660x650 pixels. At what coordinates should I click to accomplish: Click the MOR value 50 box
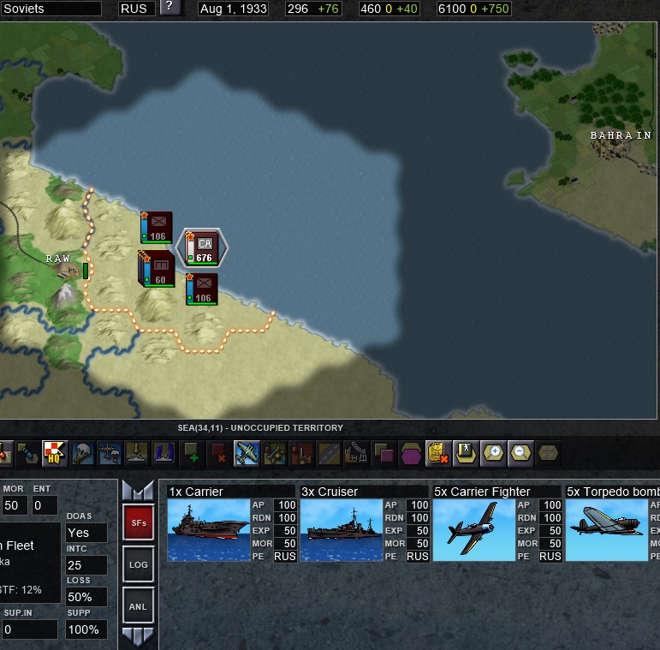(15, 505)
